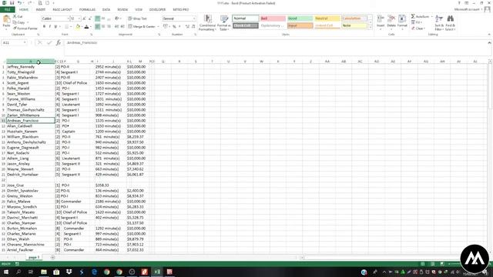Switch to the PAGE LAYOUT tab
The height and width of the screenshot is (277, 493).
[x=62, y=10]
